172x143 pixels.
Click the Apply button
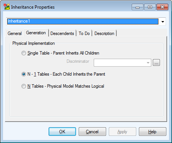tap(122, 132)
